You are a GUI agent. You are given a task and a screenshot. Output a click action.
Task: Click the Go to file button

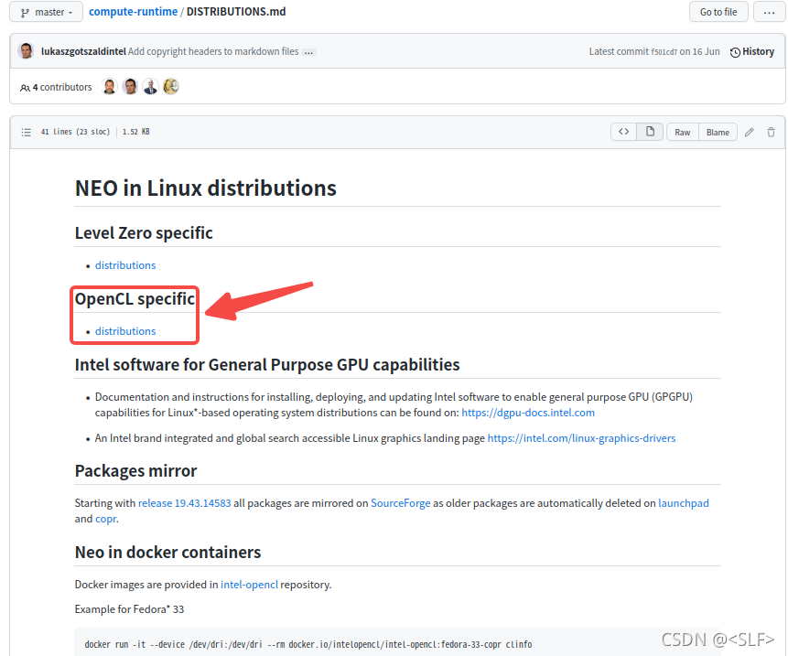718,12
